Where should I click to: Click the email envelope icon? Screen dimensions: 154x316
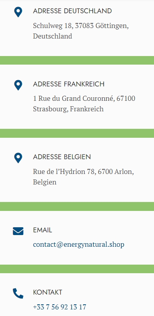click(18, 231)
